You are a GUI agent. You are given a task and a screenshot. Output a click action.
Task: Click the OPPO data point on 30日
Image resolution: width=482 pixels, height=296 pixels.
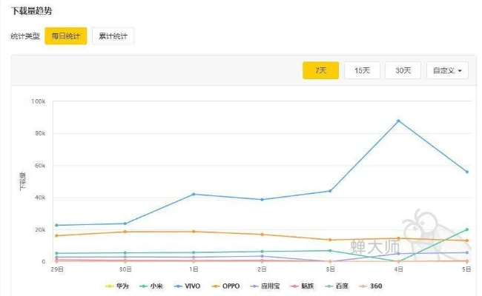click(125, 232)
